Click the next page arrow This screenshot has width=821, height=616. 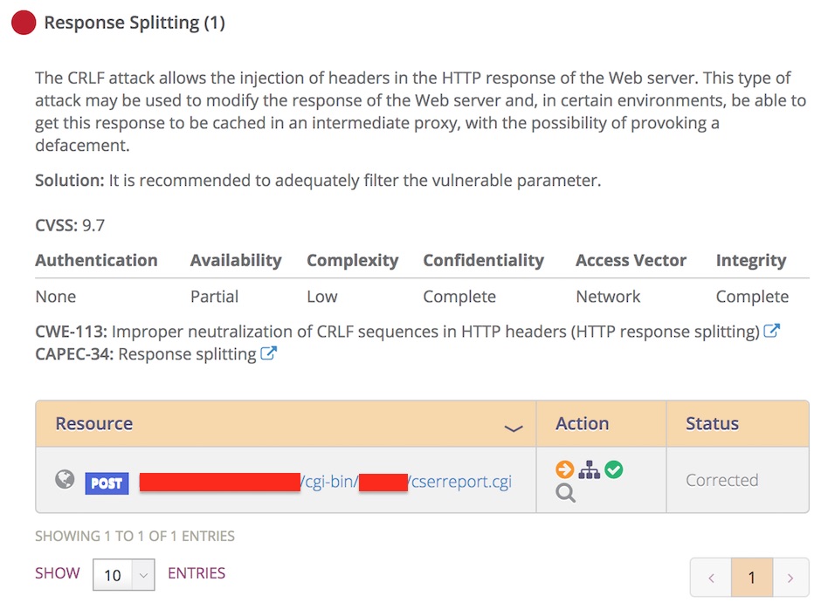(791, 577)
